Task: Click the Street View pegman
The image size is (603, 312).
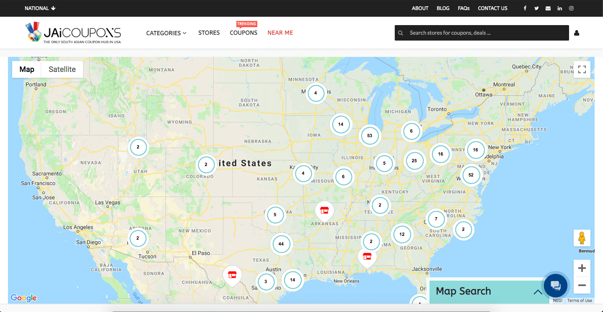Action: (582, 238)
